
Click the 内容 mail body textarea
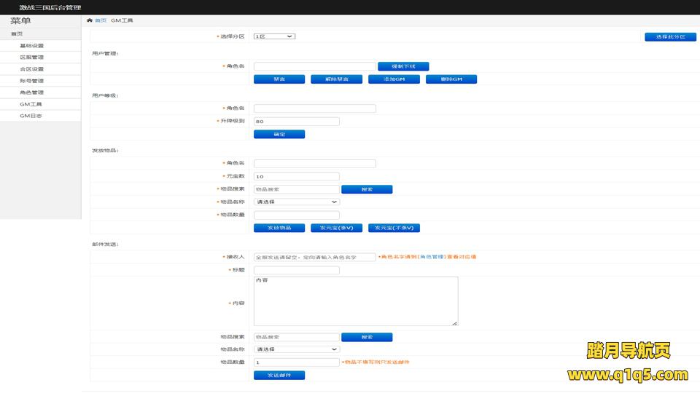[x=356, y=301]
